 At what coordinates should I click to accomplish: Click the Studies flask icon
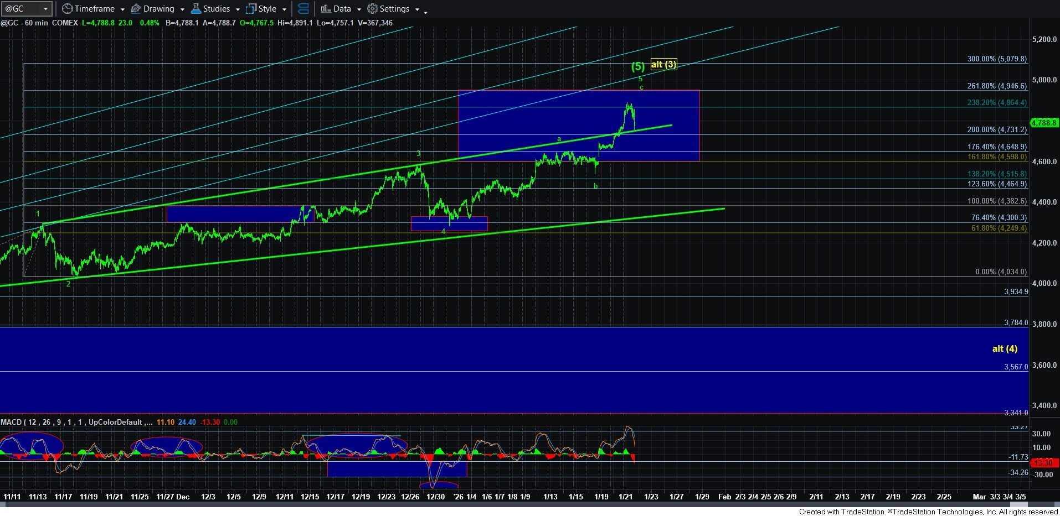pos(196,9)
